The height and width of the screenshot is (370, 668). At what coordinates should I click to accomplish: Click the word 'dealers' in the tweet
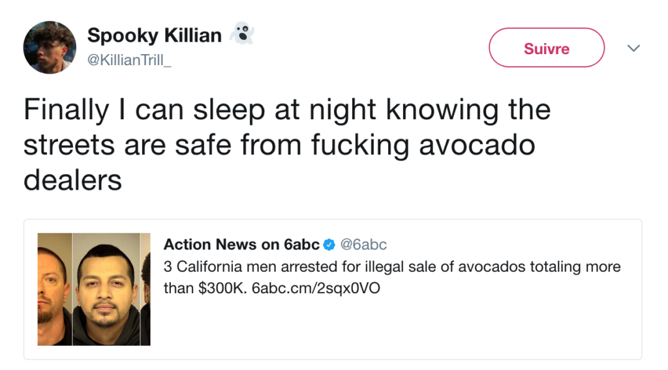(72, 180)
